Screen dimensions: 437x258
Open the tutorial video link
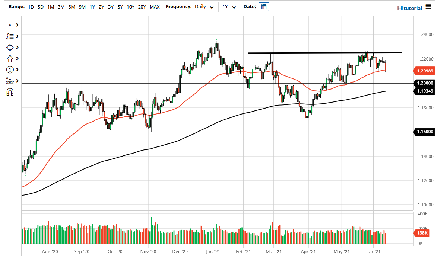click(x=409, y=8)
